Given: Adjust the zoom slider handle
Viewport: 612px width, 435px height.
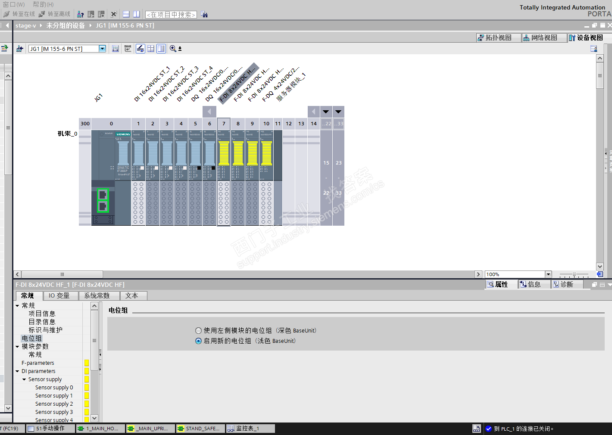Looking at the screenshot, I should coord(574,274).
